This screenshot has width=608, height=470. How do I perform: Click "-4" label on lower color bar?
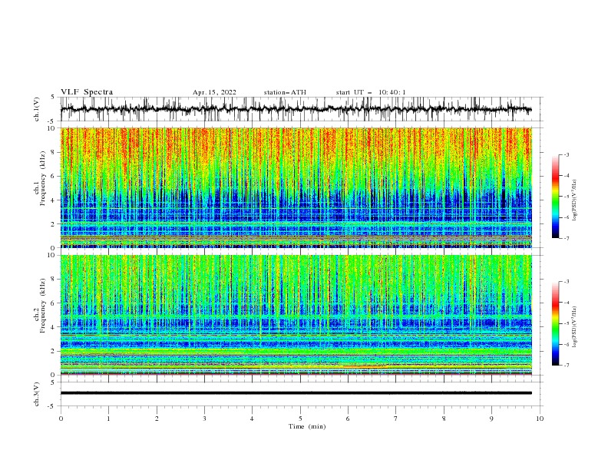(567, 303)
